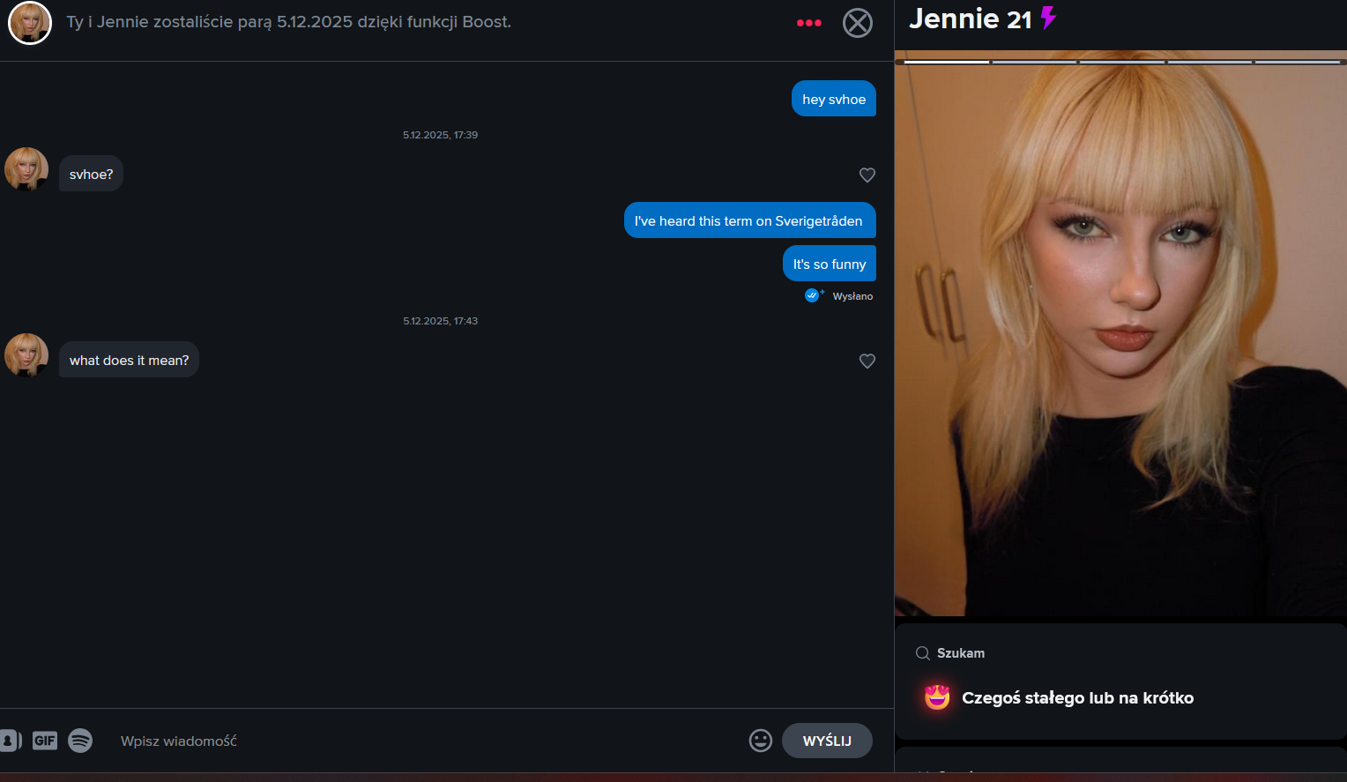Like the "svhoe?" message with the heart
Viewport: 1347px width, 782px height.
[x=867, y=175]
